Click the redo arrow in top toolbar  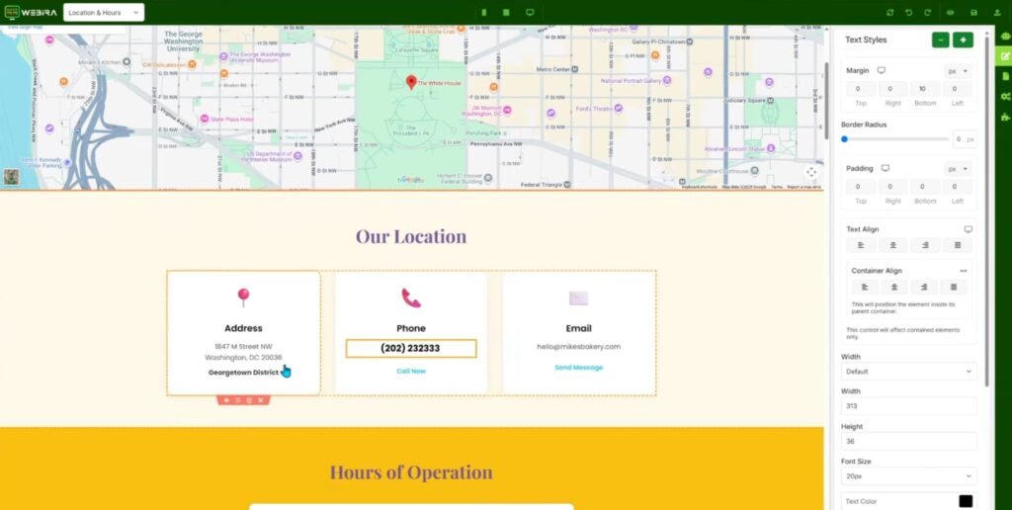pos(927,12)
